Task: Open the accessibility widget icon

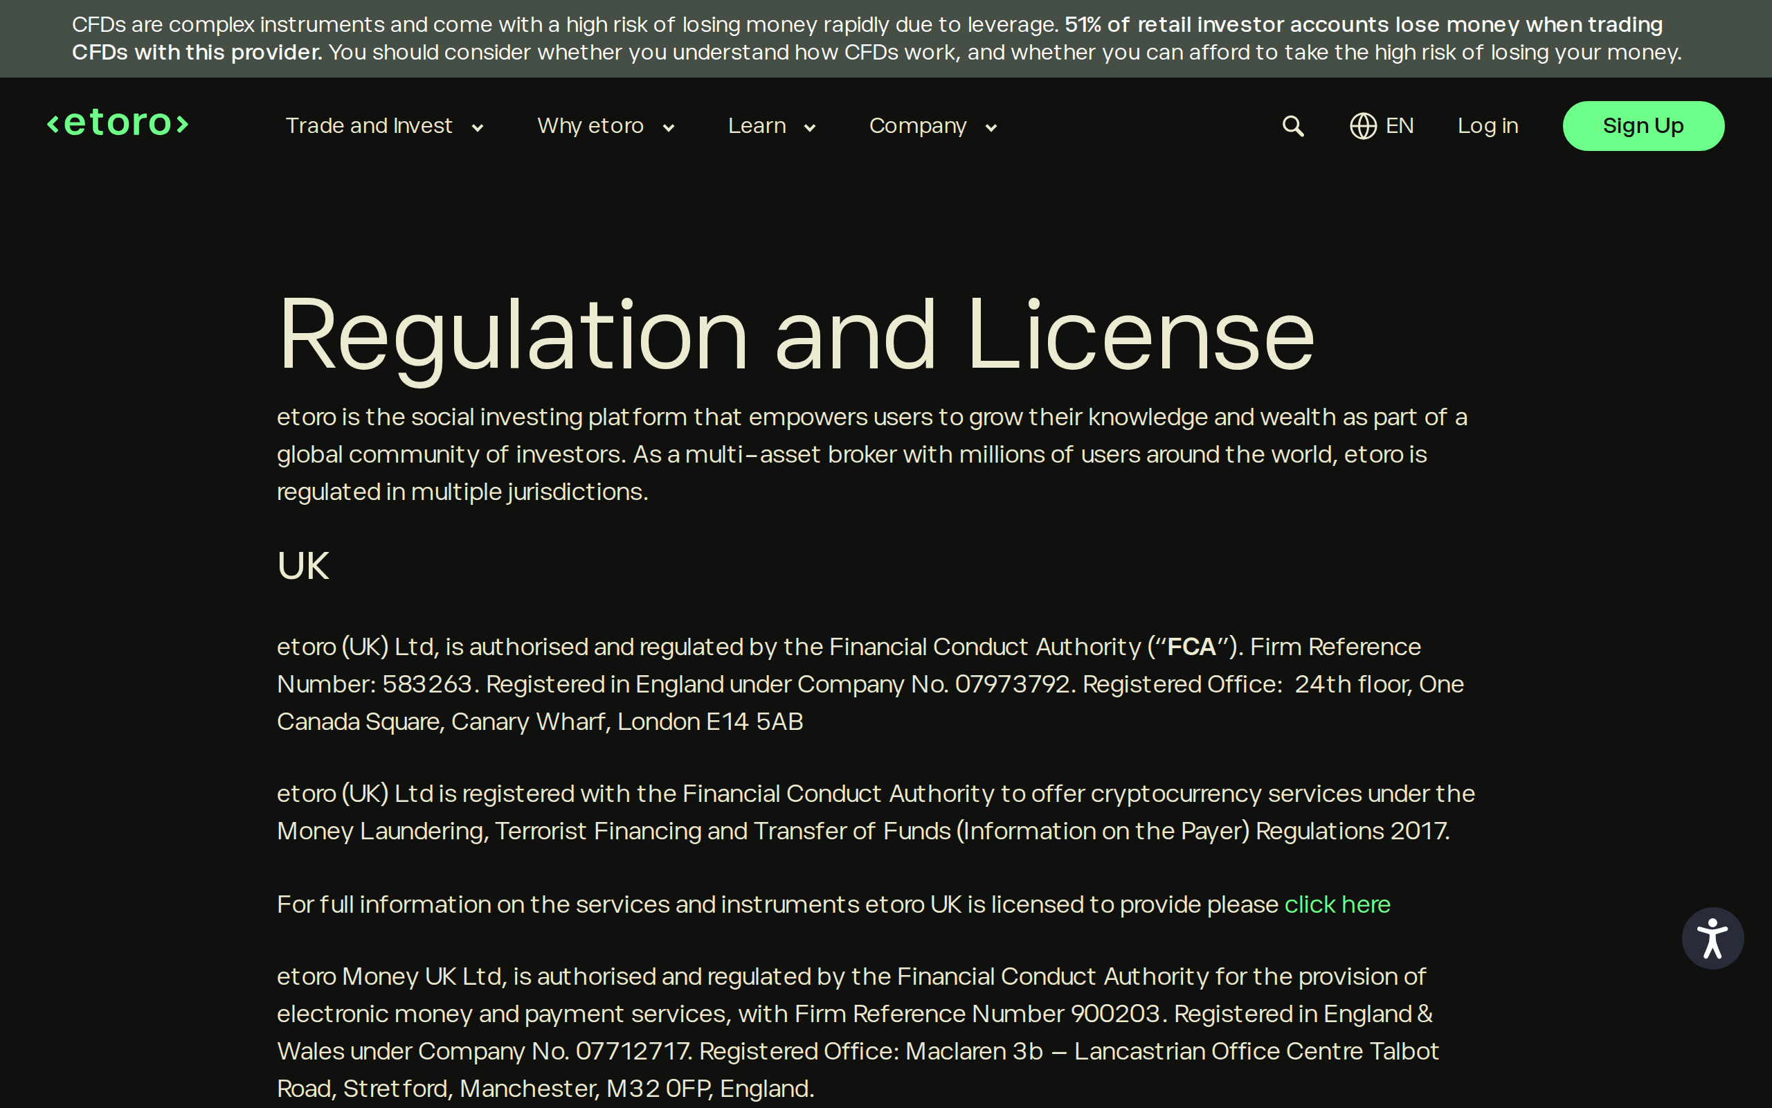Action: (x=1712, y=938)
